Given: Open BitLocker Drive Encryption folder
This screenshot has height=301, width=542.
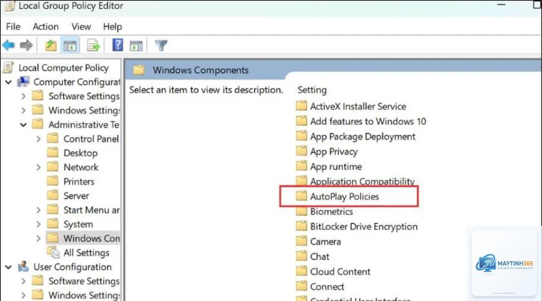Looking at the screenshot, I should (x=364, y=227).
